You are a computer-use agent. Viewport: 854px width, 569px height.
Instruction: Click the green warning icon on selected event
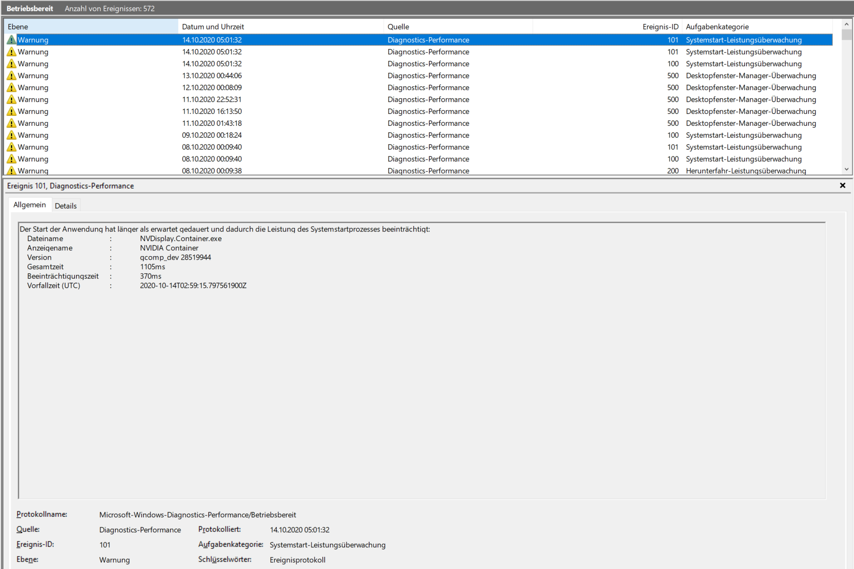tap(11, 40)
